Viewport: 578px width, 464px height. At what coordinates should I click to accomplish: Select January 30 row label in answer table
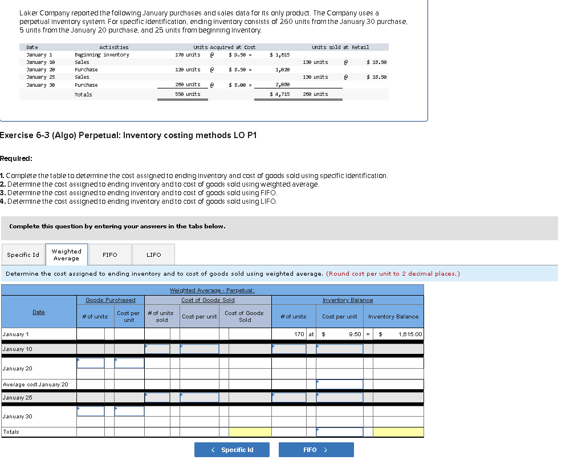coord(17,417)
